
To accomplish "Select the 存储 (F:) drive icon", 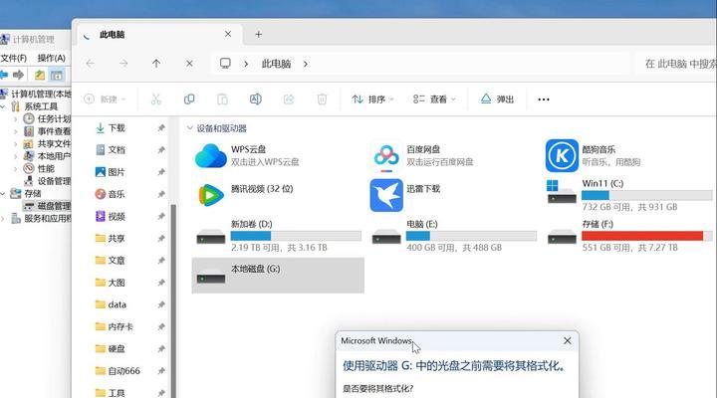I will tap(562, 238).
